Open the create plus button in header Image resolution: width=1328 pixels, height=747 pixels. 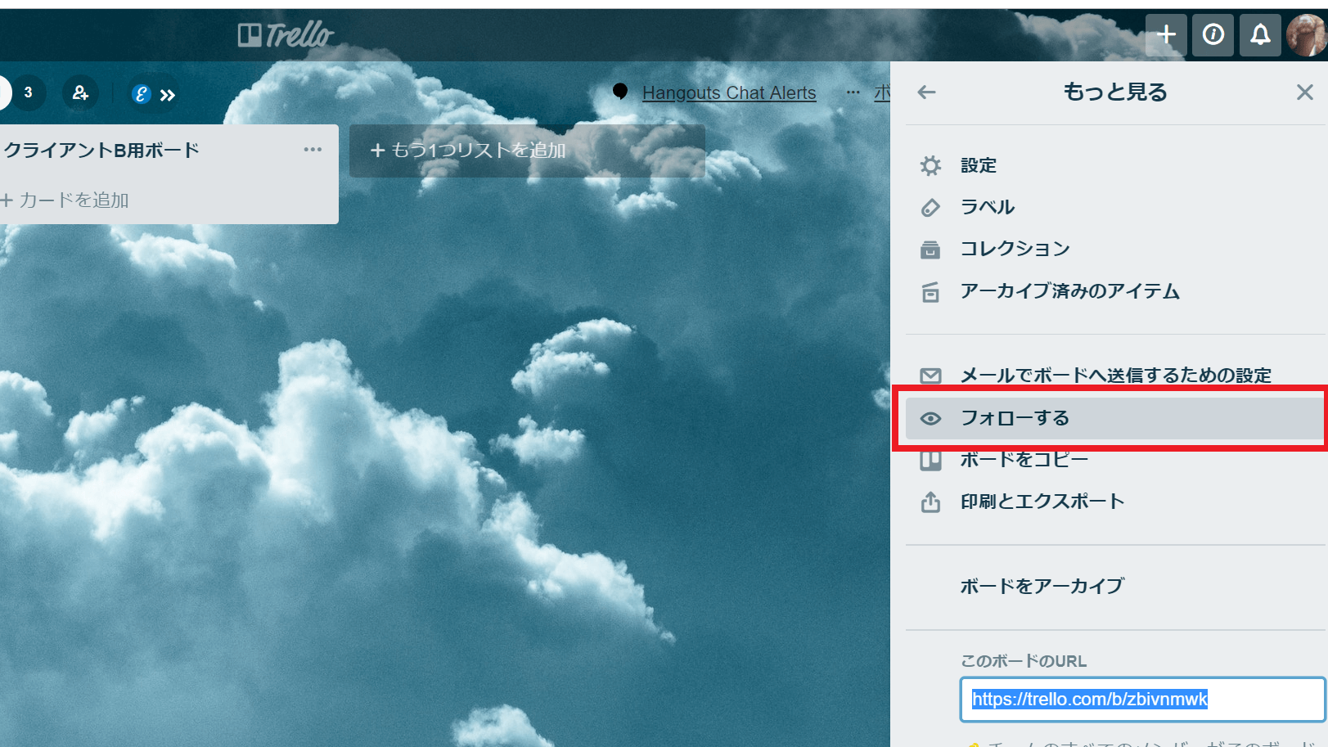[x=1166, y=35]
